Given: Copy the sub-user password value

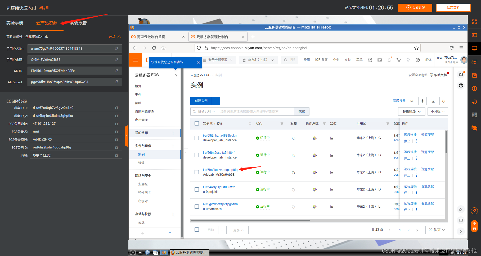Looking at the screenshot, I should pyautogui.click(x=116, y=60).
